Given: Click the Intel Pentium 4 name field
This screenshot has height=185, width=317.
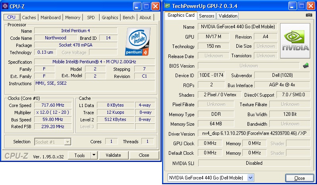Looking at the screenshot, I should pyautogui.click(x=75, y=31).
